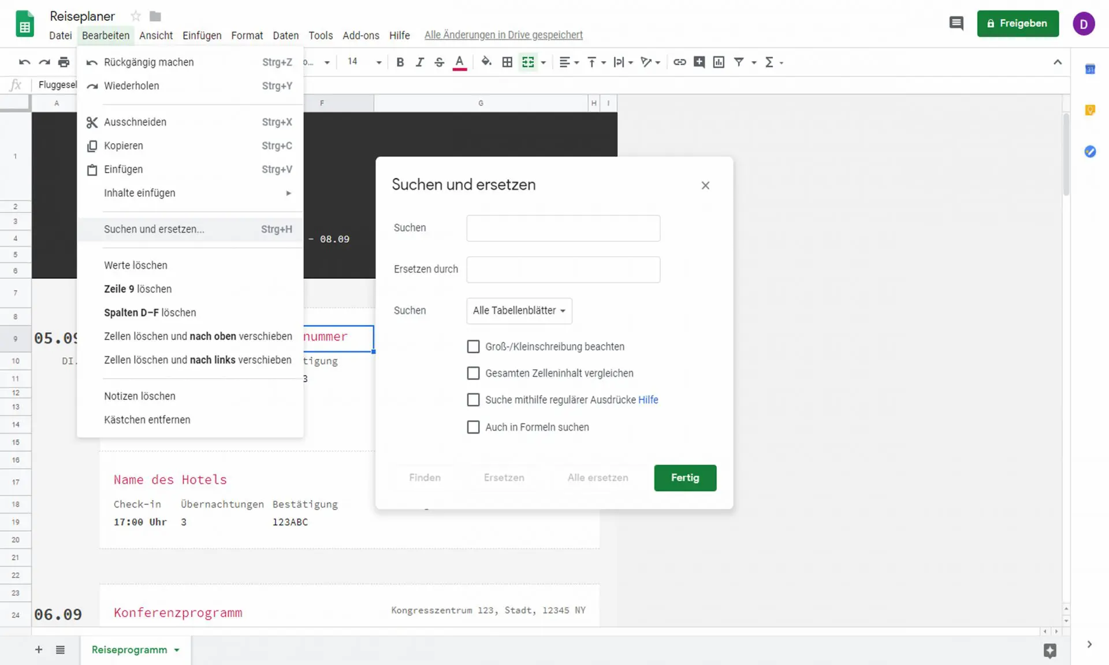Open Calendar in the side panel

1090,69
